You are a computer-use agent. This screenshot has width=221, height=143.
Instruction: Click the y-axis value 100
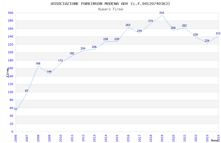[11, 92]
